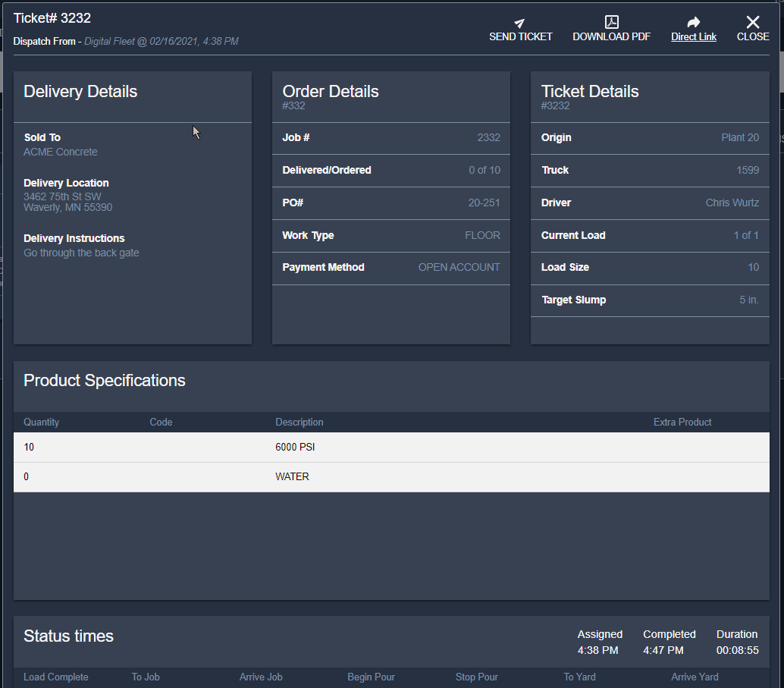Click the share arrow icon above Direct Link
The width and height of the screenshot is (784, 688).
(693, 23)
